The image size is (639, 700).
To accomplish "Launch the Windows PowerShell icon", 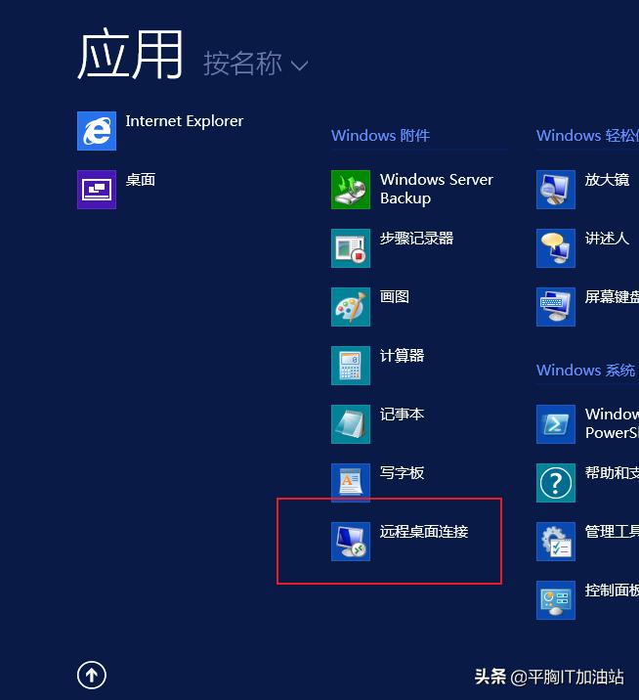I will [556, 424].
